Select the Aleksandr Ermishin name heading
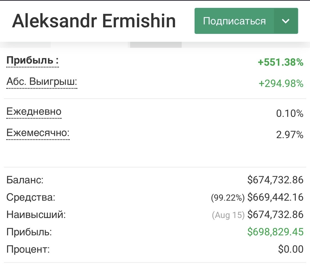Viewport: 310px width, 265px height. (x=94, y=21)
